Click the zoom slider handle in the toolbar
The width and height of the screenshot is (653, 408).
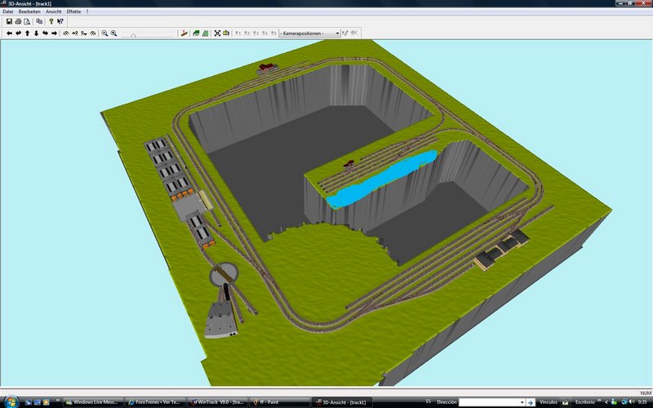133,35
